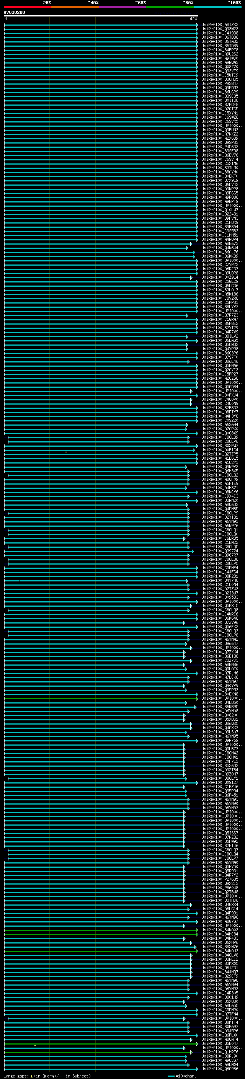
Task: Select UniRef100_C5XYN1 label
Action: [x=219, y=113]
